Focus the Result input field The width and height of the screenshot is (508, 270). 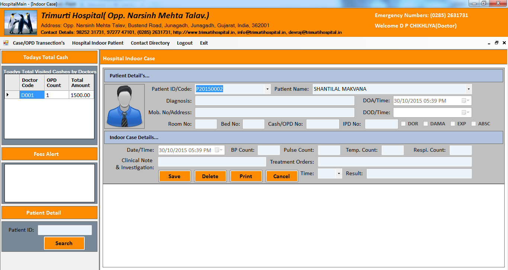click(419, 174)
